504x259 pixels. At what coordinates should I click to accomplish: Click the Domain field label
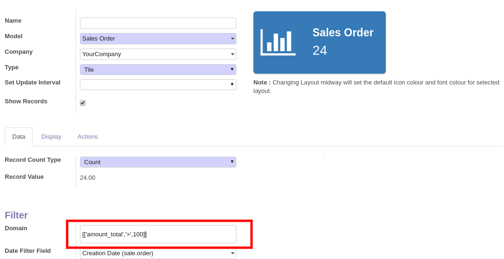tap(16, 228)
